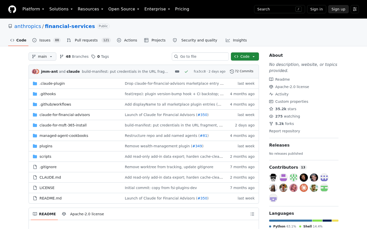The height and width of the screenshot is (229, 367).
Task: Open the Security and quality tab
Action: point(195,40)
